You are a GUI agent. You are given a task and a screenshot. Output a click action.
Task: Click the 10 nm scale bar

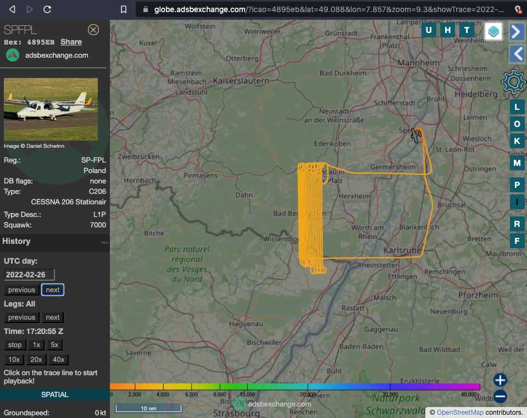148,408
